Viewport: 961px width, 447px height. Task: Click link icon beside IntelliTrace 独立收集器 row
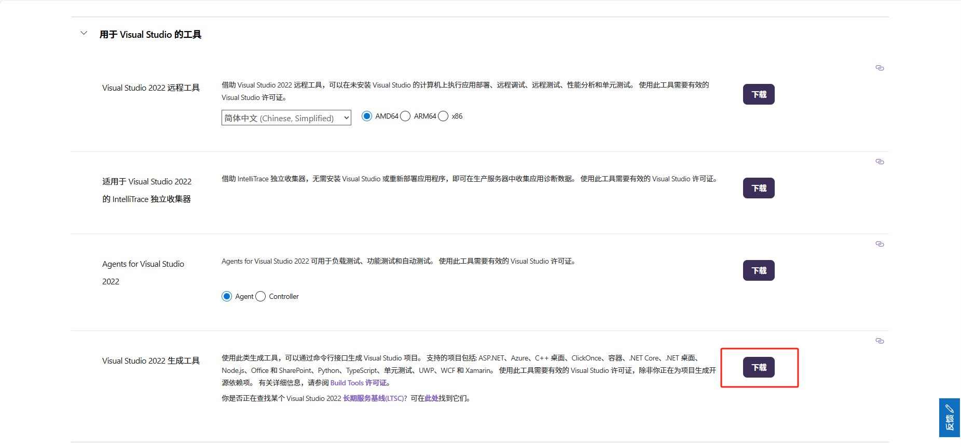880,162
